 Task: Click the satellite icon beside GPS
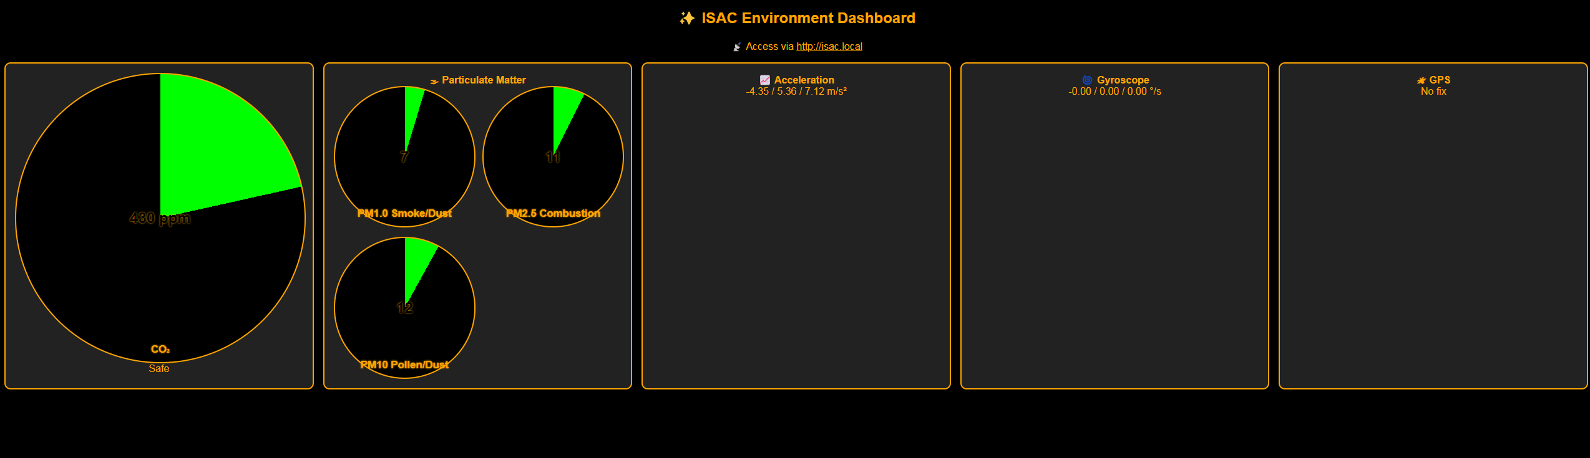click(1422, 80)
